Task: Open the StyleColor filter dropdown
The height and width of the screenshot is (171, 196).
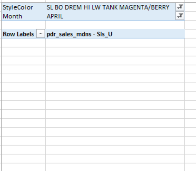Action: tap(180, 7)
